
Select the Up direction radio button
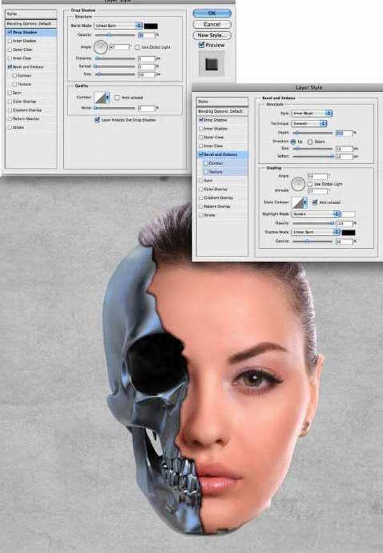293,140
